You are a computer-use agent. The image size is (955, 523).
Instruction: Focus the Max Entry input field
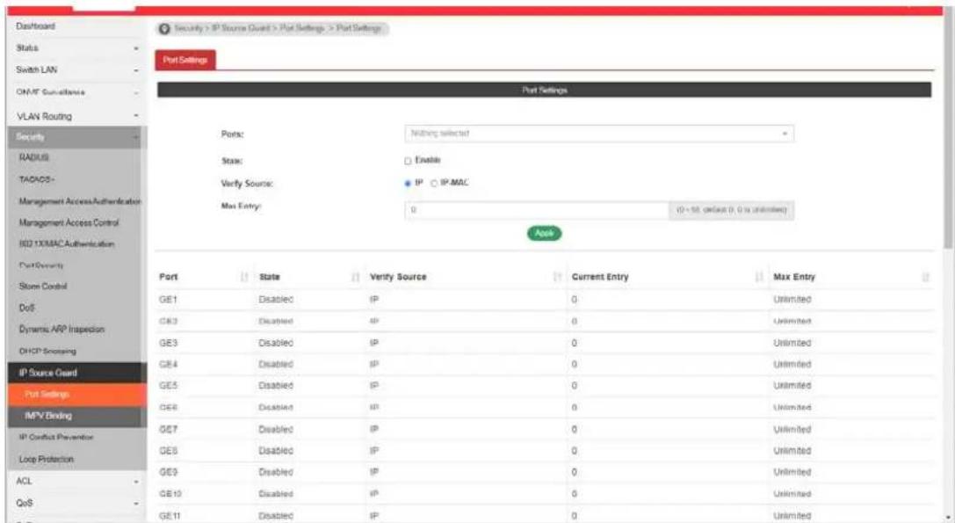click(536, 210)
